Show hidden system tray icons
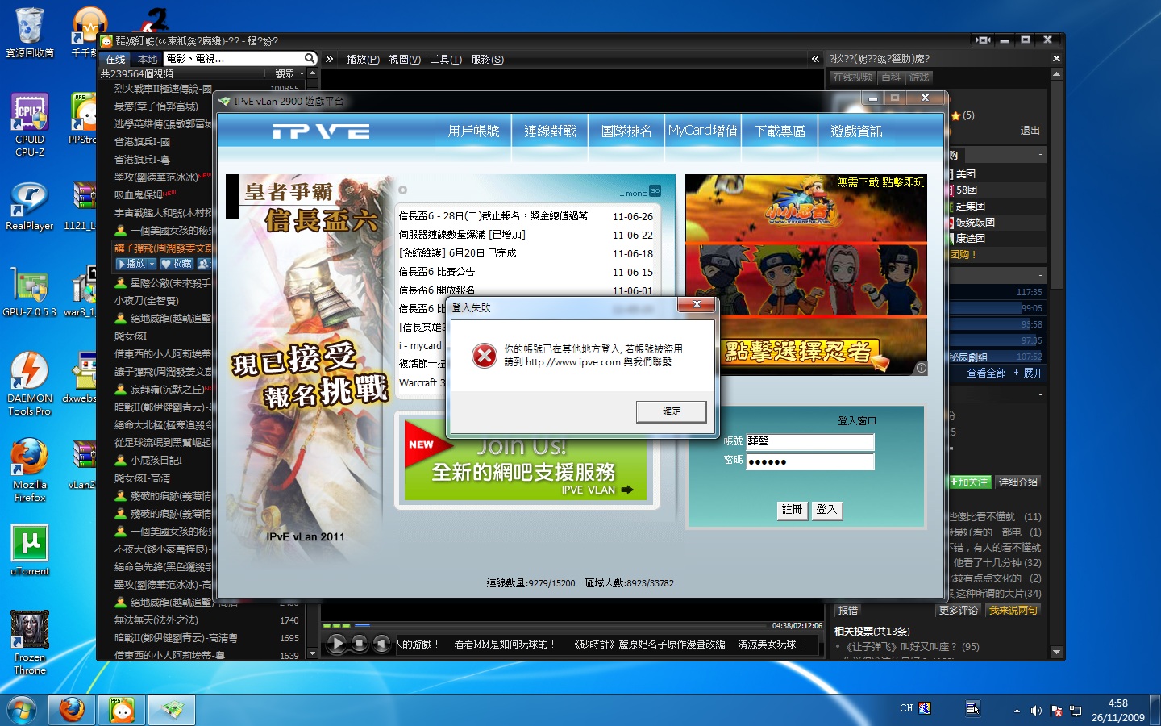Viewport: 1161px width, 726px height. (1017, 711)
